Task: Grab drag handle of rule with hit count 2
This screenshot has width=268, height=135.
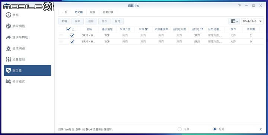Action: [x=61, y=35]
